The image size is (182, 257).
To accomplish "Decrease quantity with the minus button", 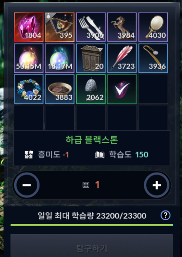I will tap(26, 185).
